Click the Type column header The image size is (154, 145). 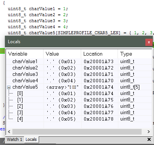(x=135, y=54)
